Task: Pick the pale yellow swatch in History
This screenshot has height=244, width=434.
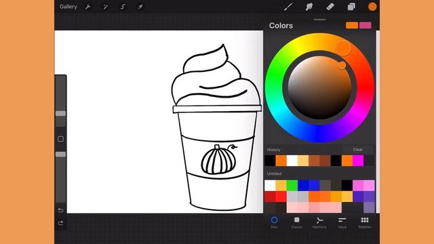Action: pos(303,161)
